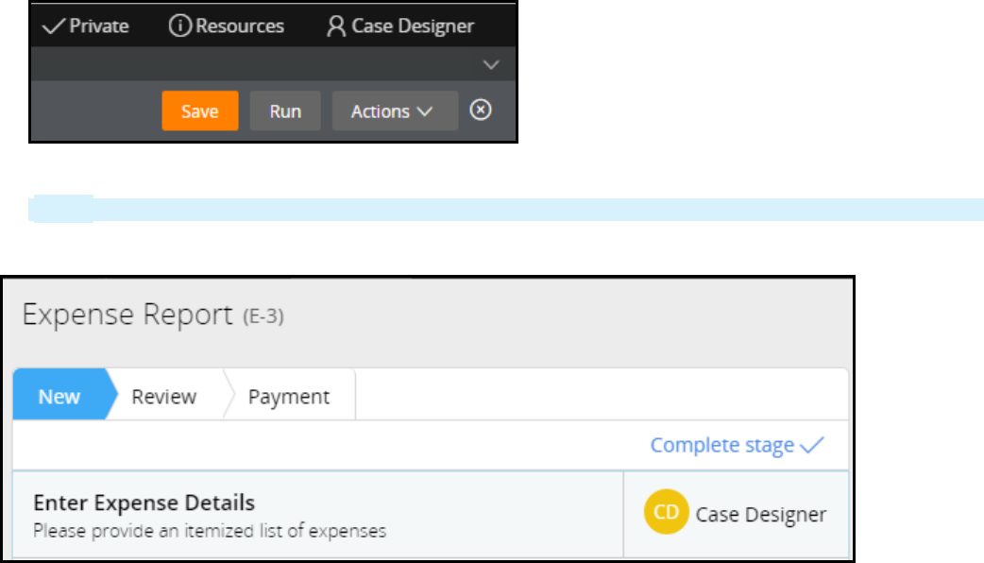Open the Resources info menu
The image size is (984, 563).
[227, 26]
